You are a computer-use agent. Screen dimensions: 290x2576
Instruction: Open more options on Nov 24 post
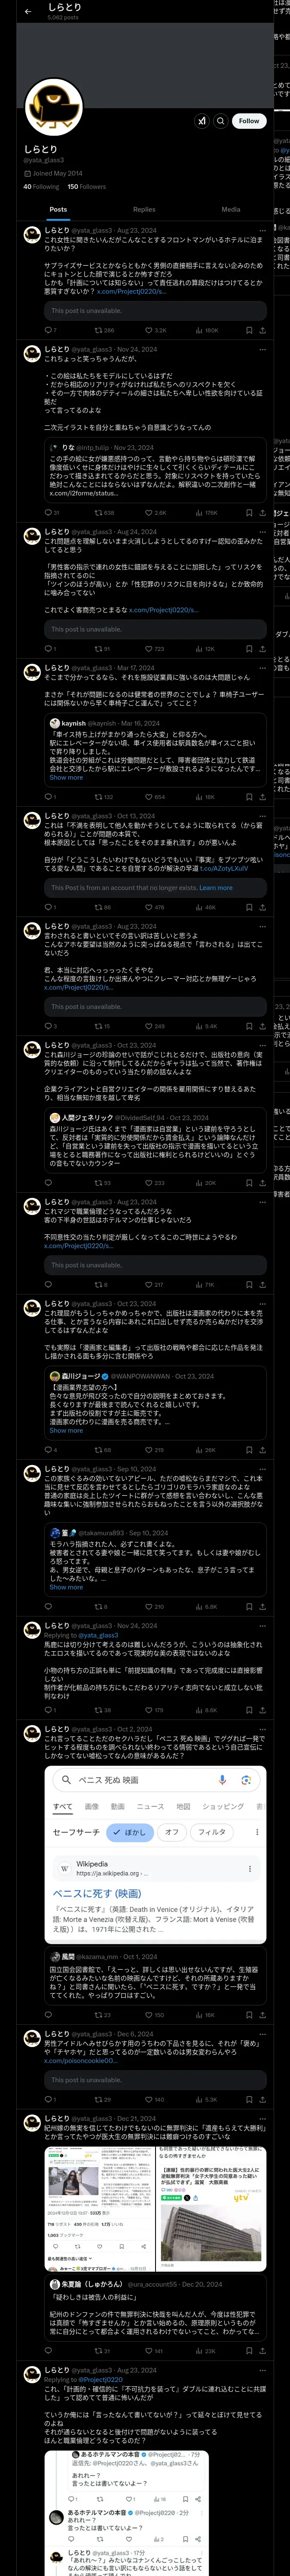[x=263, y=349]
